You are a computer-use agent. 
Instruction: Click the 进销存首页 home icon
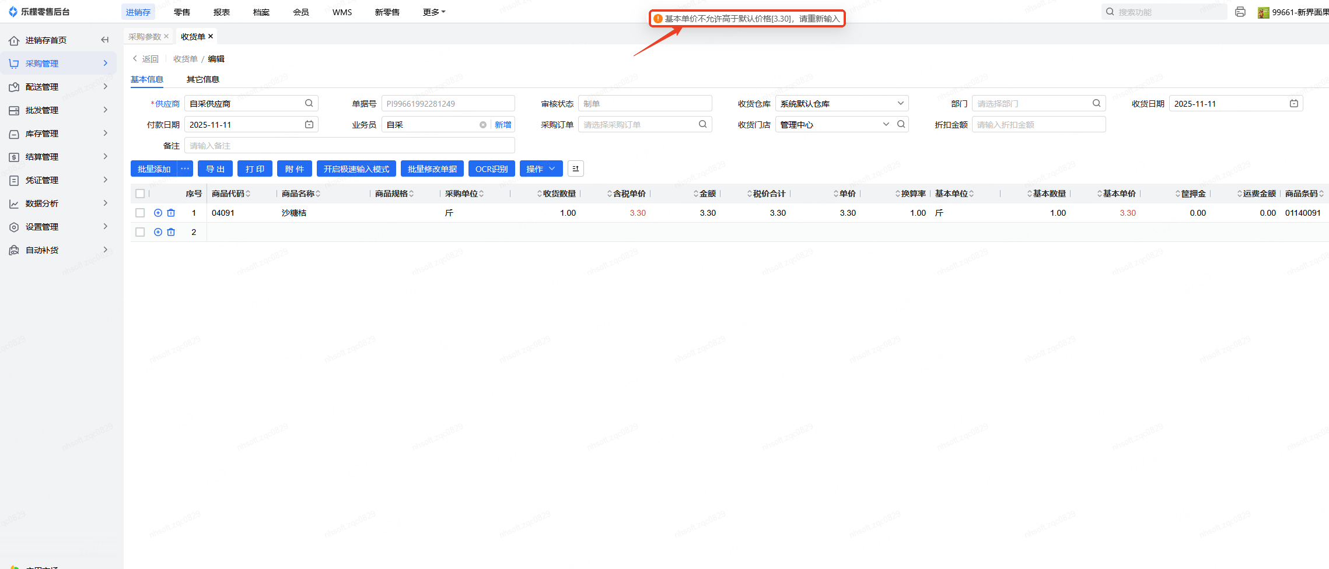click(14, 40)
